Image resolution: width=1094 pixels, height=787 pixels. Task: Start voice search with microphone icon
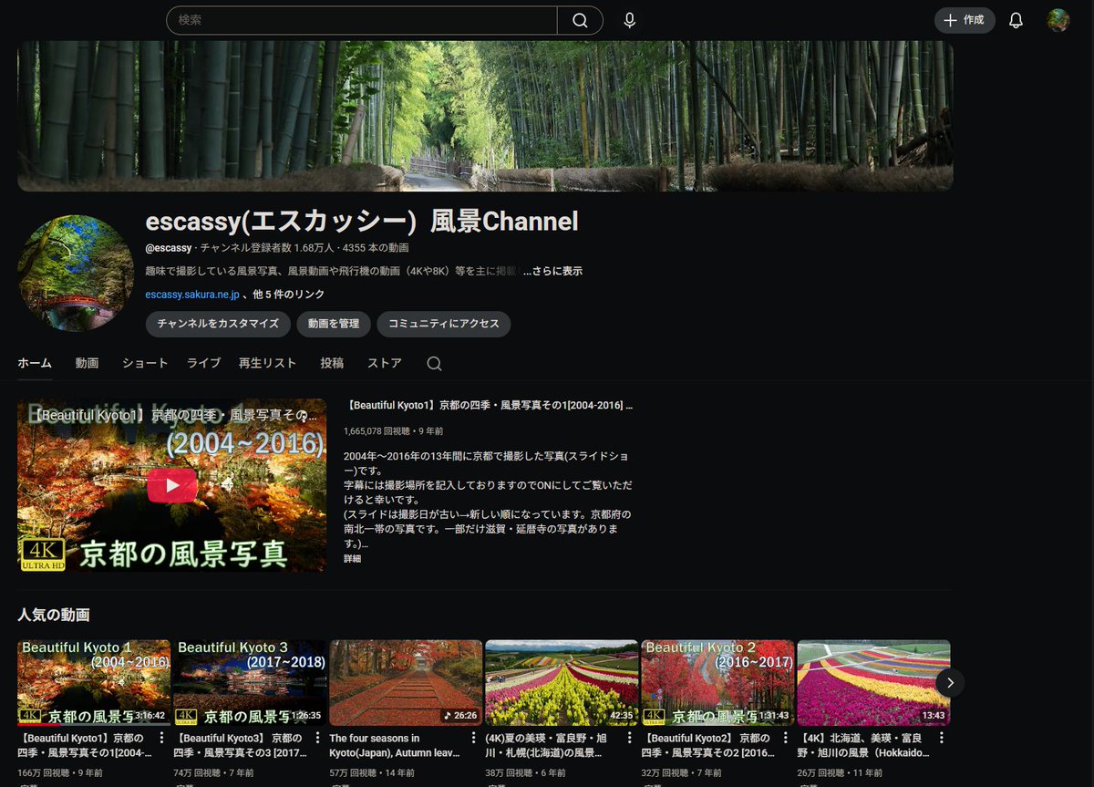point(629,20)
